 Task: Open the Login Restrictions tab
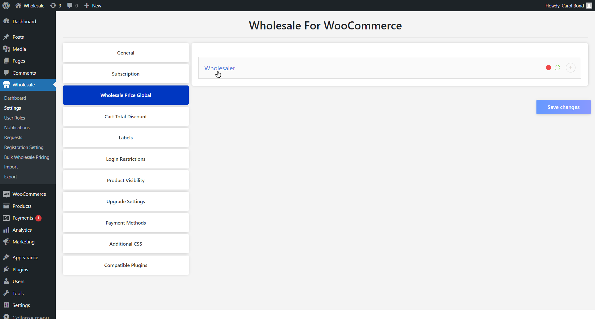(x=126, y=159)
